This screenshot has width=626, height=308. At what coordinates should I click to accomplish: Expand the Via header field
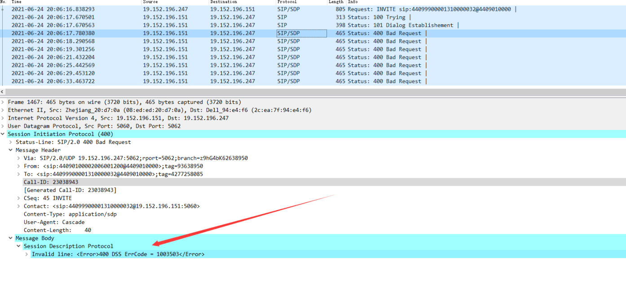[19, 158]
